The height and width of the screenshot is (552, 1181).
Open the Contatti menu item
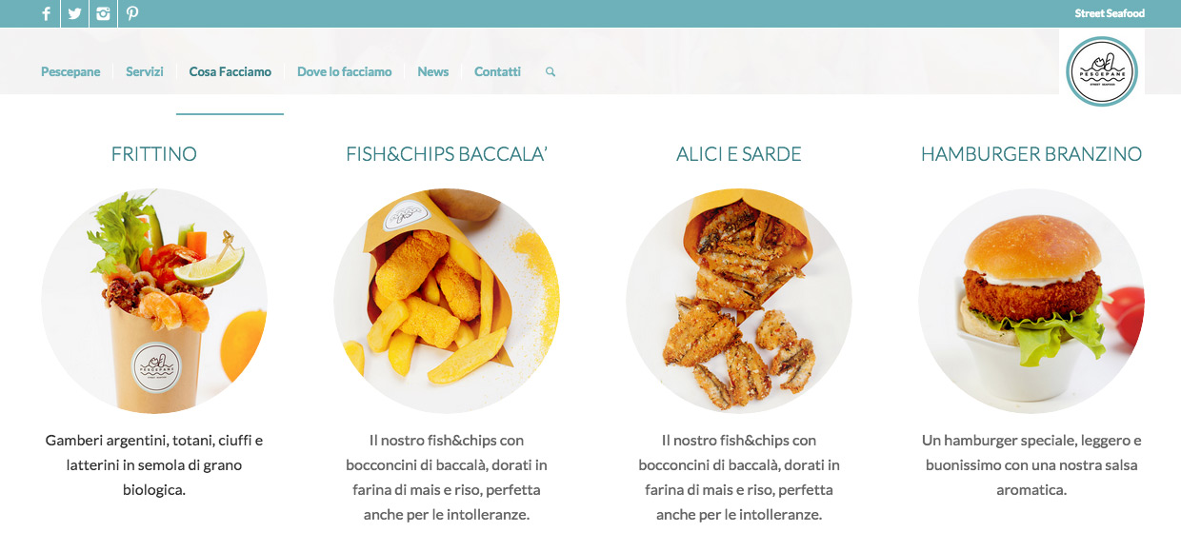click(x=497, y=71)
